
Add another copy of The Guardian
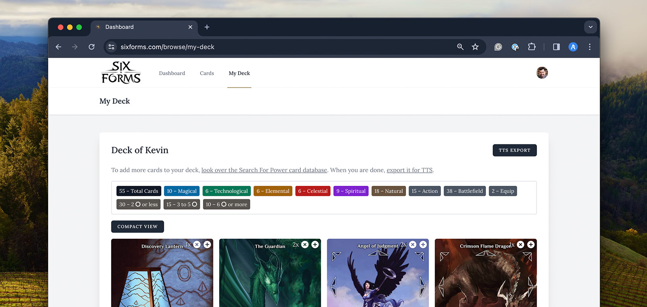315,244
